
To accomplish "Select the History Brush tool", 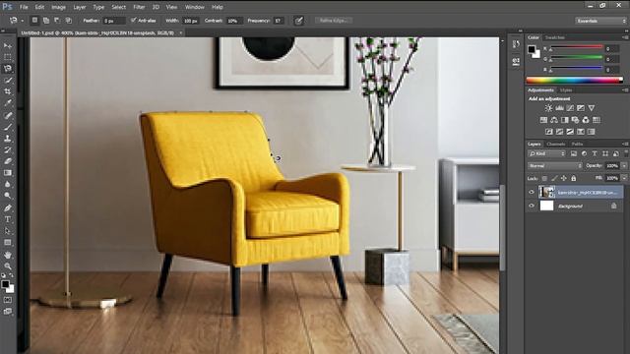I will (8, 149).
